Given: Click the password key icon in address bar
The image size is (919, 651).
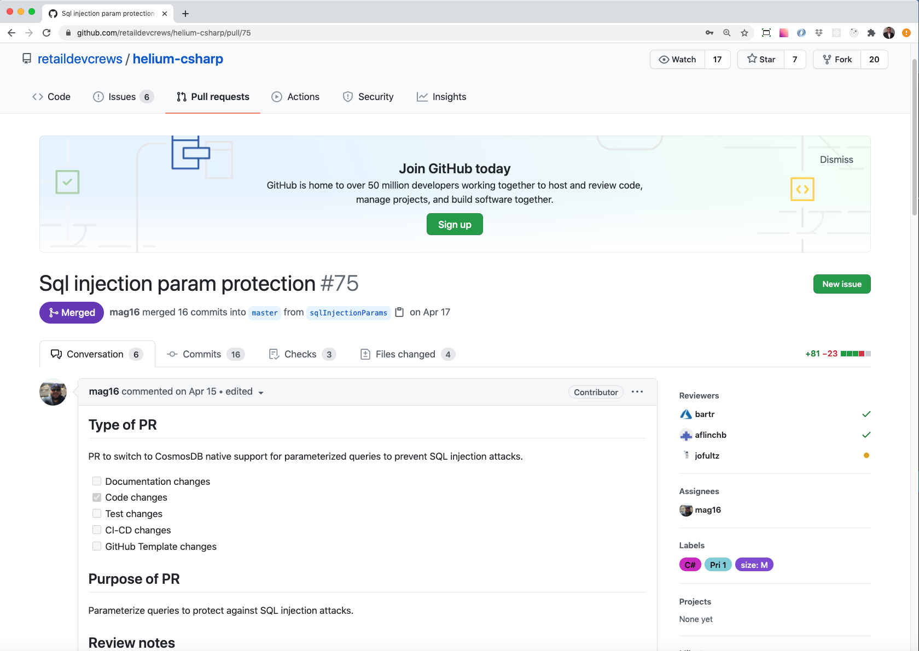Looking at the screenshot, I should 709,33.
